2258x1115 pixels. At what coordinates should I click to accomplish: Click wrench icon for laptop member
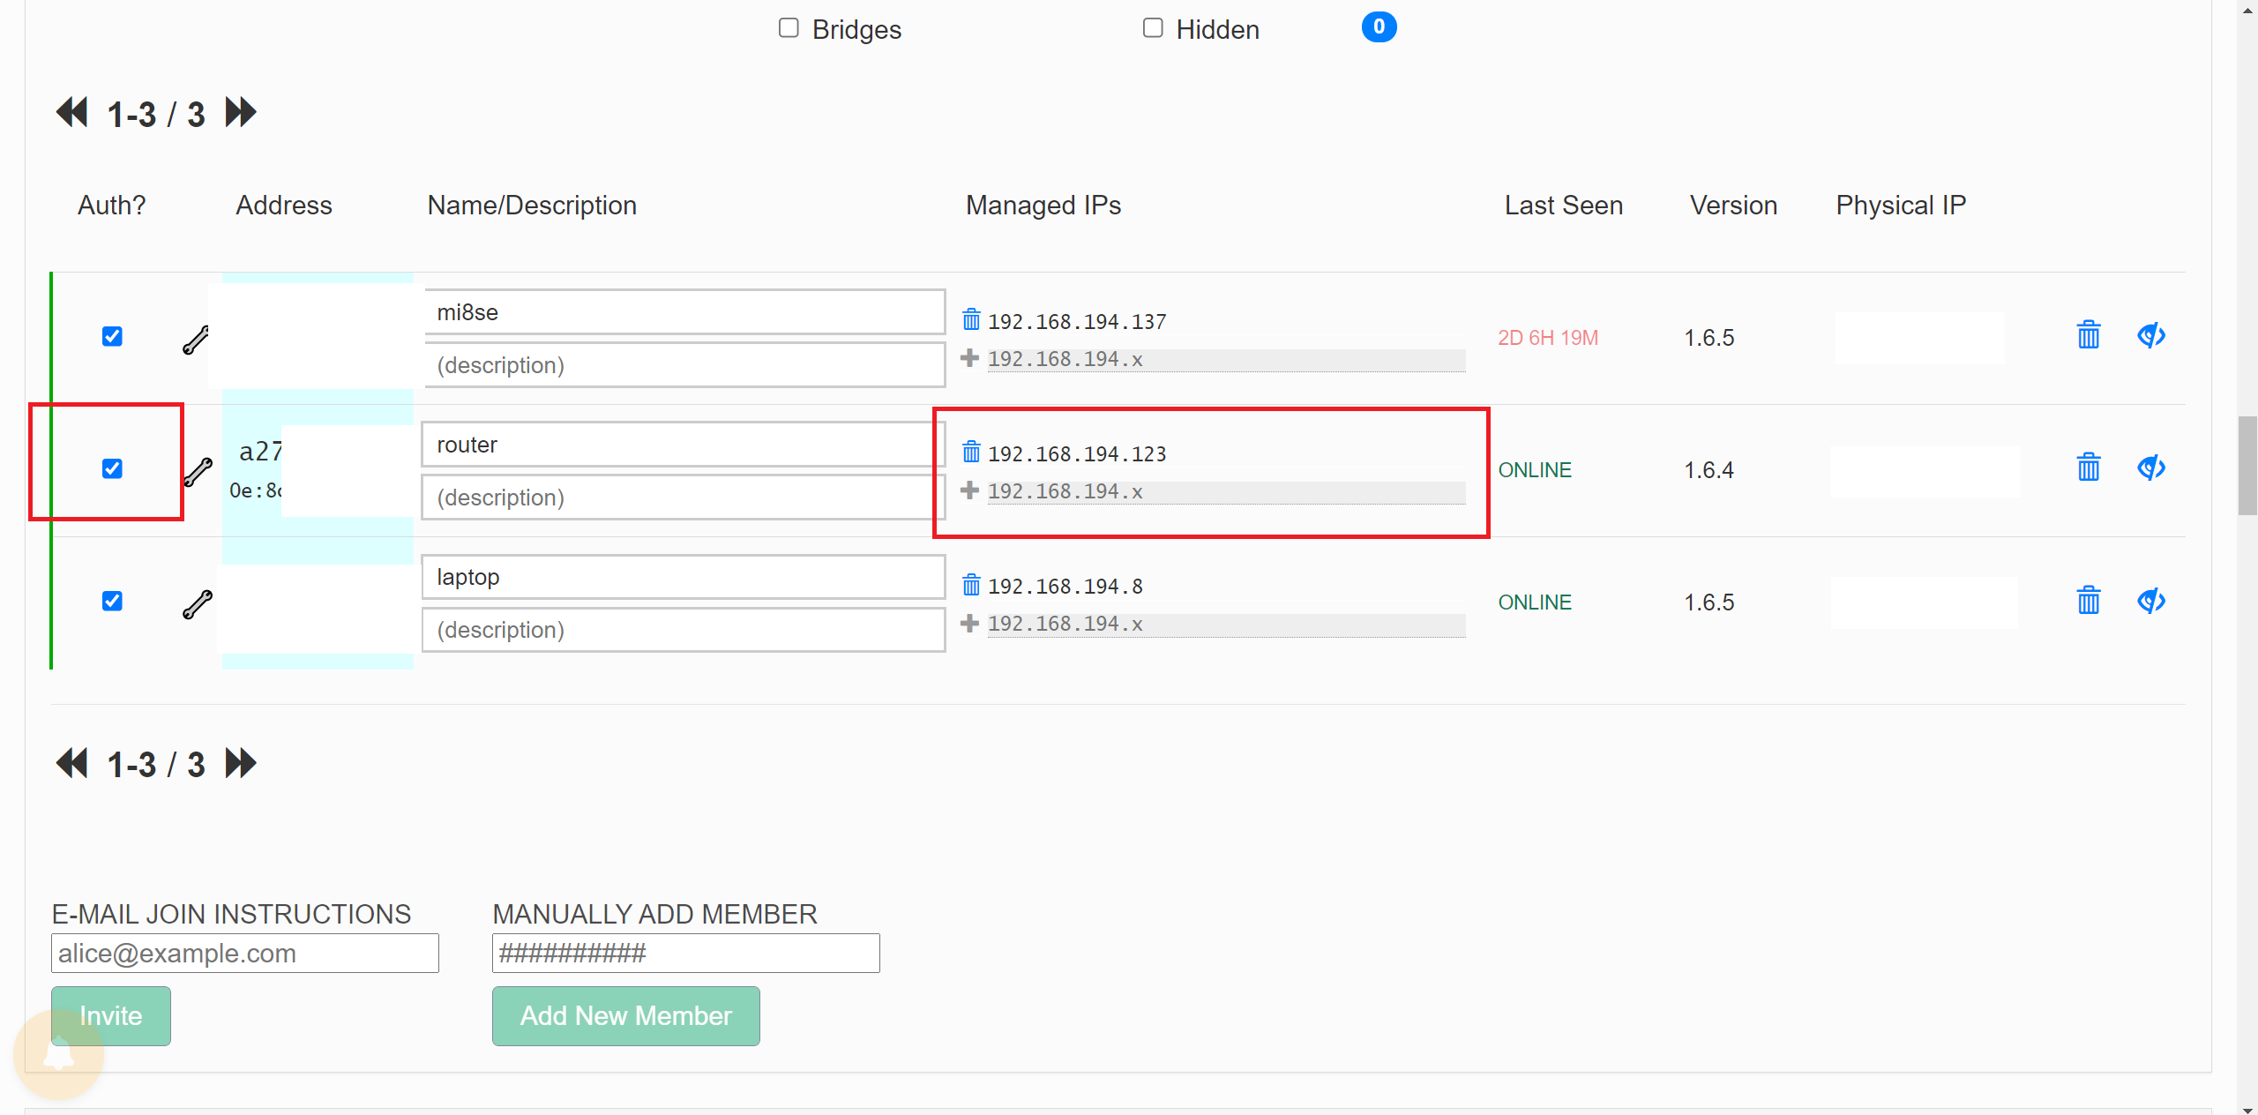click(x=198, y=604)
